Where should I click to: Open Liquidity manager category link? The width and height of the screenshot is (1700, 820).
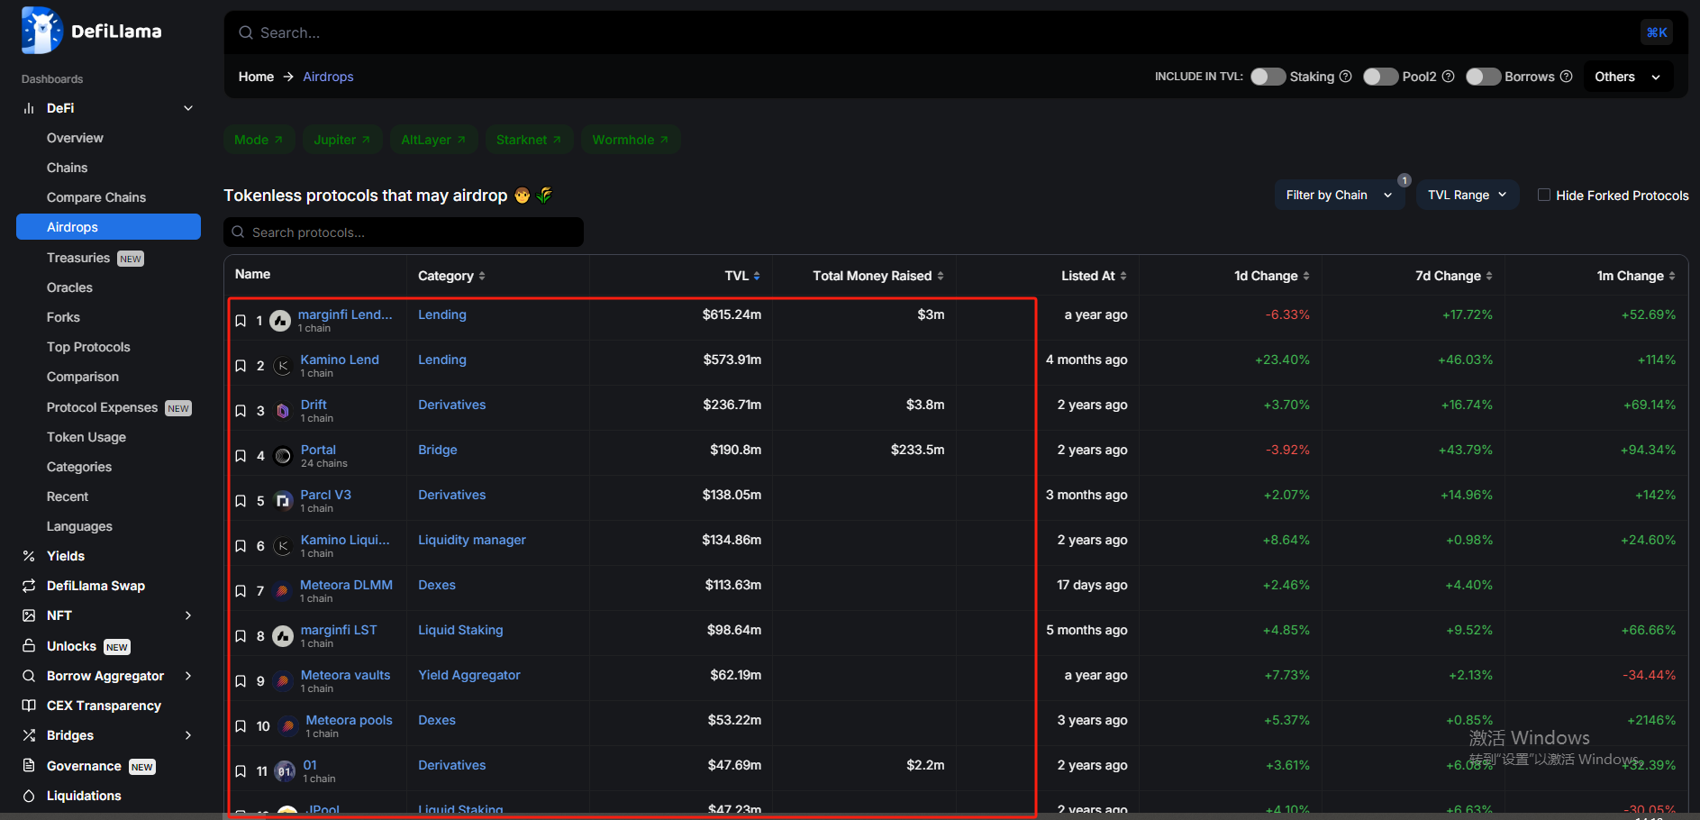(472, 540)
